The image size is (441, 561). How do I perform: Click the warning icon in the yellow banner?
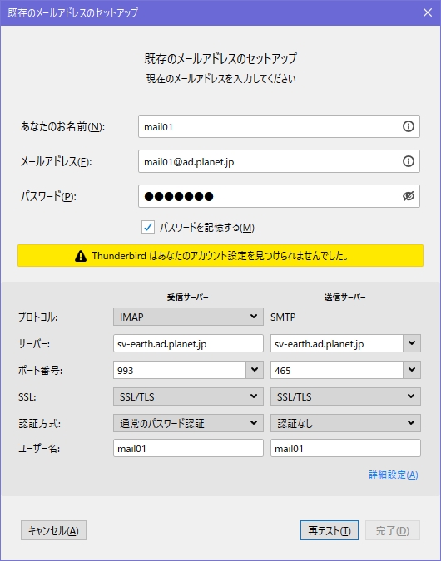click(x=81, y=256)
